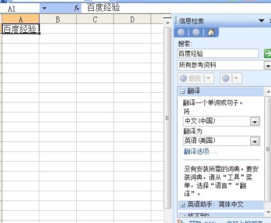Expand the 英语助手: 简体中文 section

[x=183, y=205]
